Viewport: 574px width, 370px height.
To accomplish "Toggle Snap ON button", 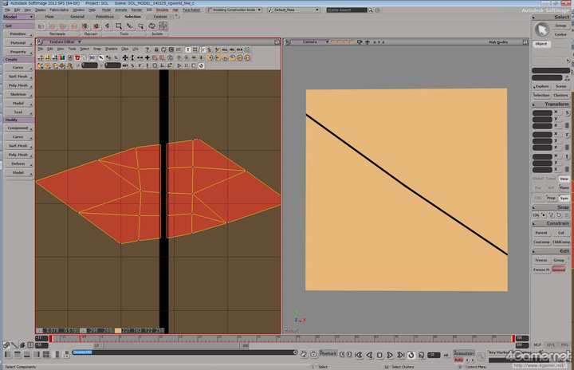I will (536, 215).
